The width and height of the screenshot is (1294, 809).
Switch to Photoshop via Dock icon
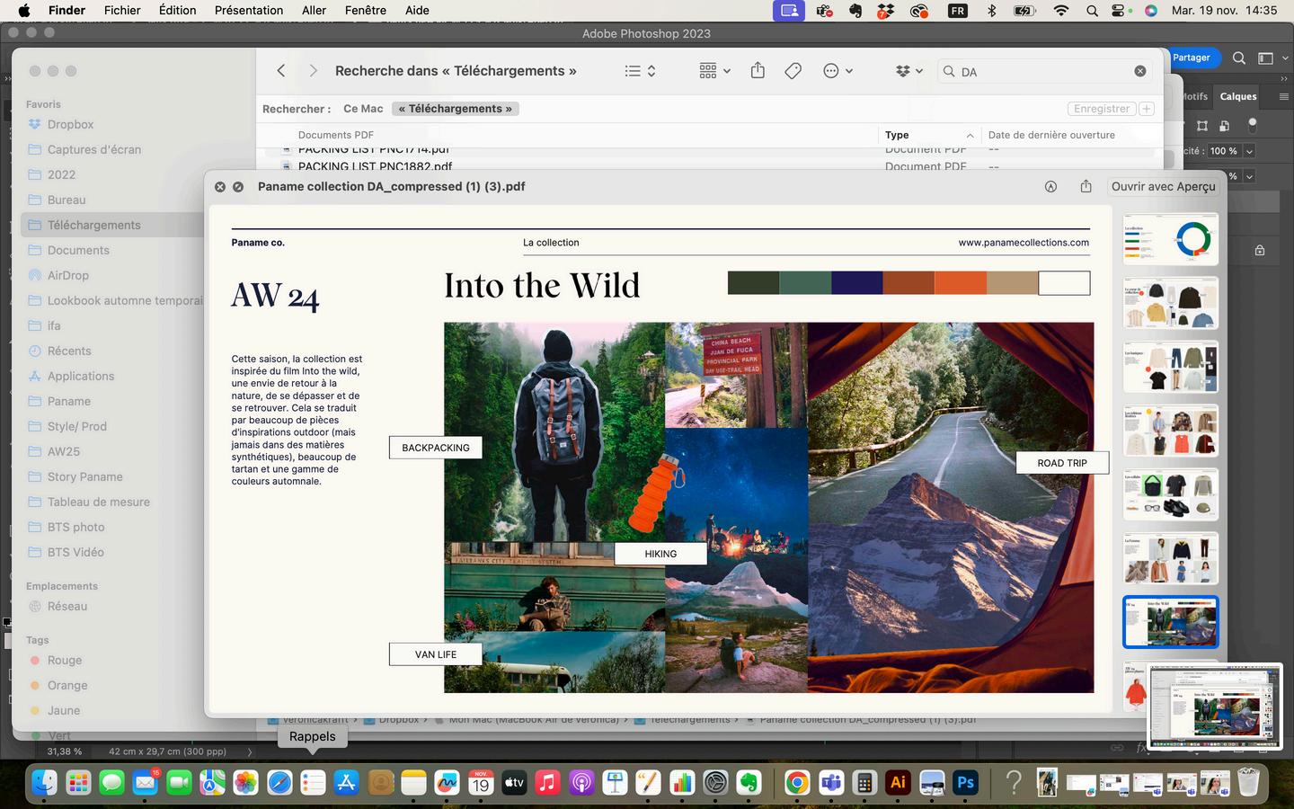[966, 783]
